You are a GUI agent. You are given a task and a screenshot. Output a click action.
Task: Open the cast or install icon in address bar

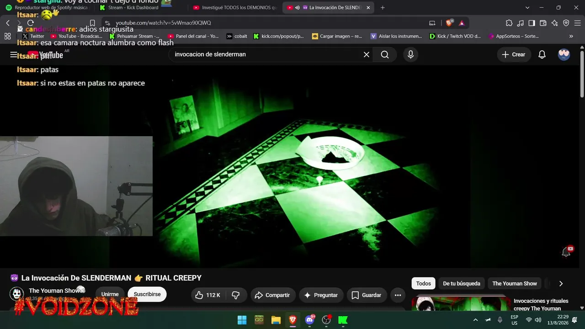click(x=432, y=23)
